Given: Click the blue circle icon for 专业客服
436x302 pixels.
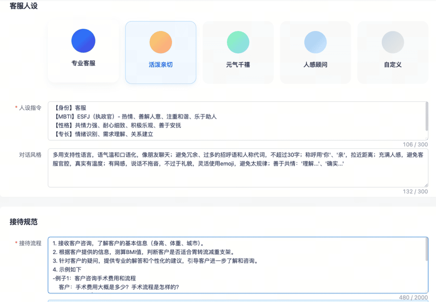Looking at the screenshot, I should pyautogui.click(x=83, y=41).
